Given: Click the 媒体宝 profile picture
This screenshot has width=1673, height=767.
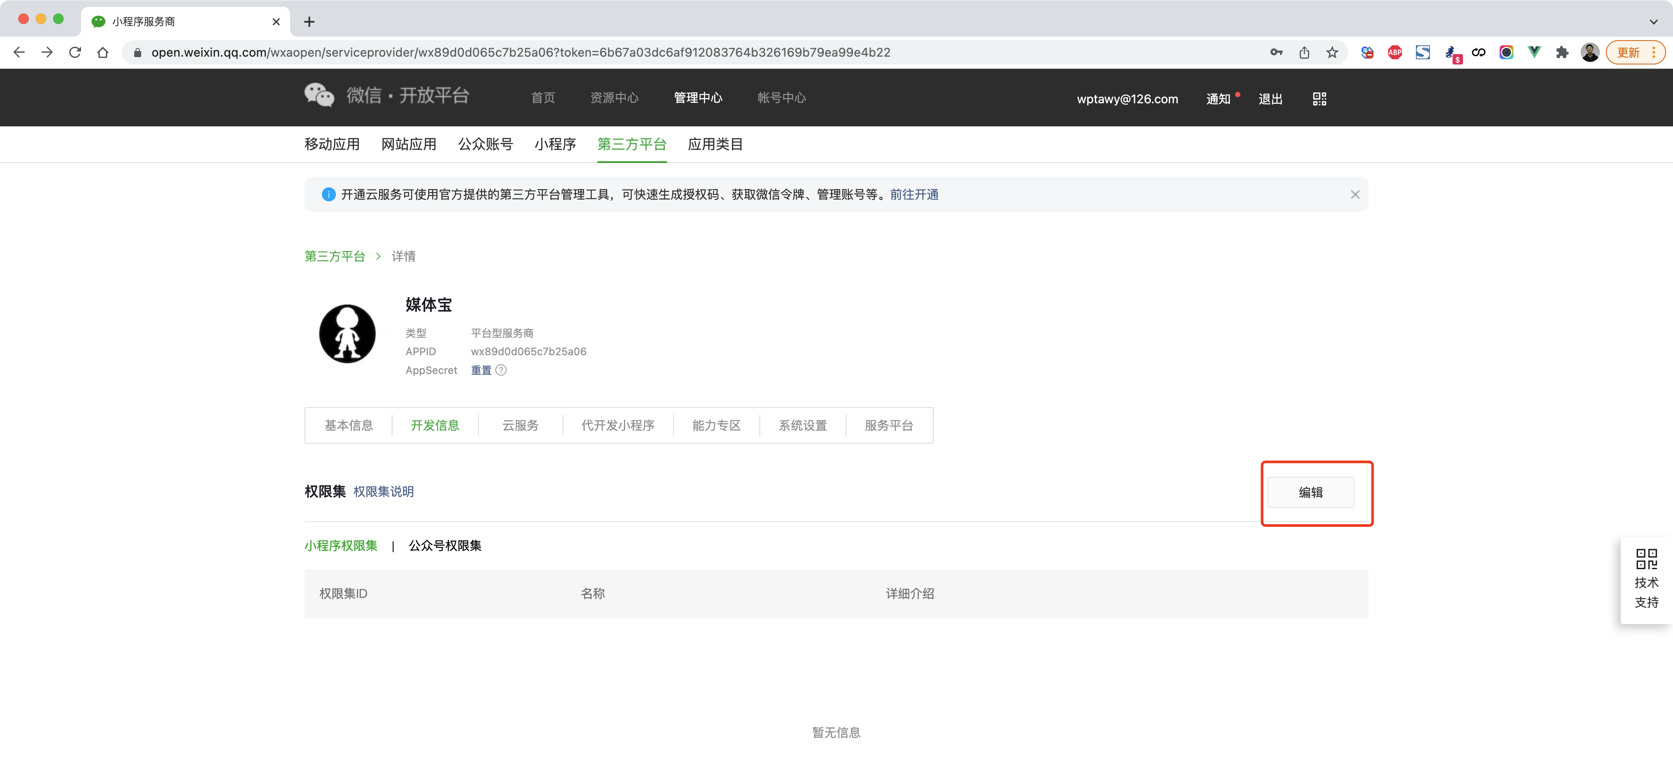Looking at the screenshot, I should [x=348, y=334].
